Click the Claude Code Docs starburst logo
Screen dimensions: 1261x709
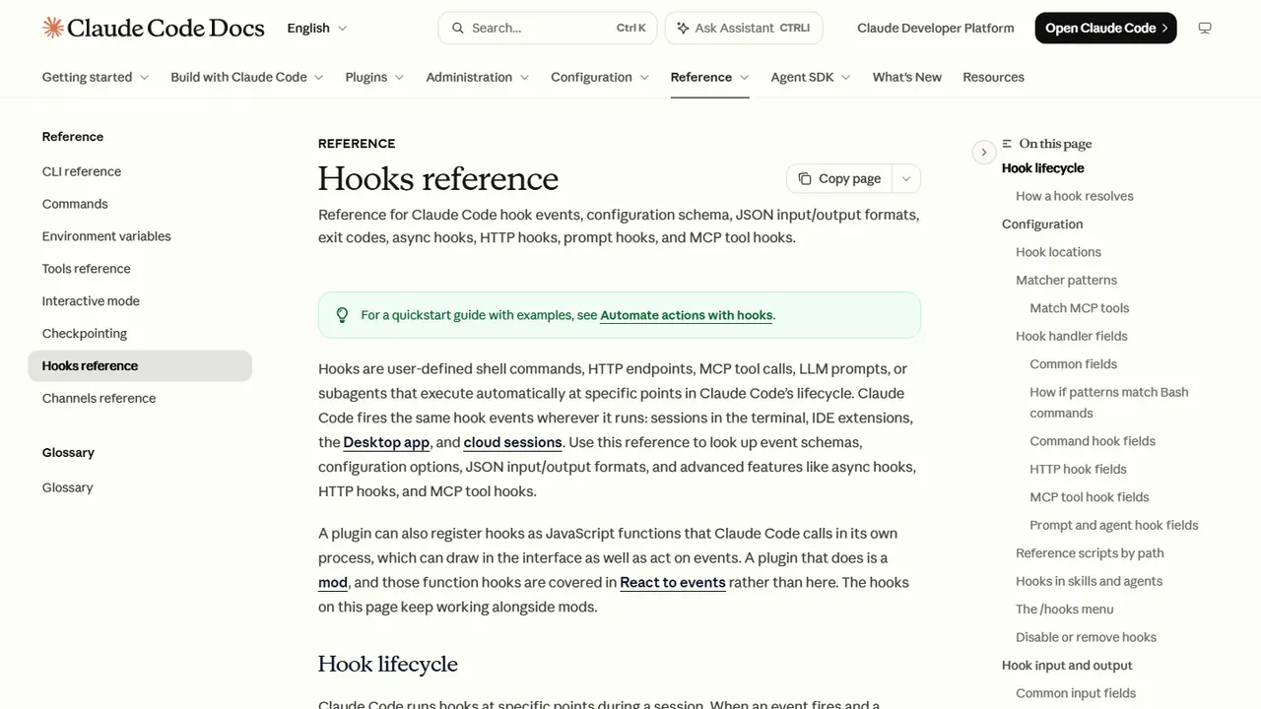tap(53, 28)
